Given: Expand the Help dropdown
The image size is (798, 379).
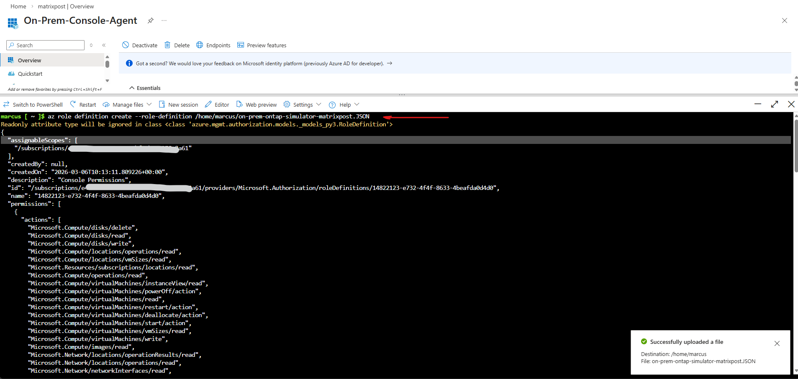Looking at the screenshot, I should click(x=344, y=105).
